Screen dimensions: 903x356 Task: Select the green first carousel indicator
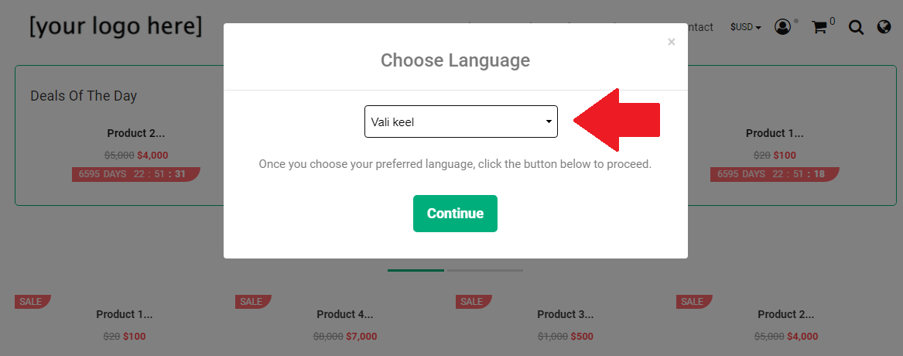pyautogui.click(x=416, y=270)
